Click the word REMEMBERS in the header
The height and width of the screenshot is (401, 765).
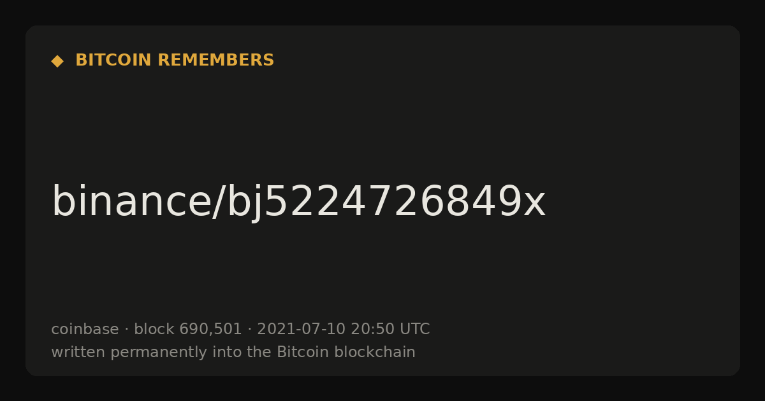(x=215, y=60)
